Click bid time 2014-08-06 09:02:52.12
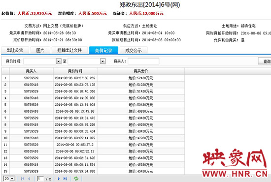The width and height of the screenshot is (271, 182). 75,152
